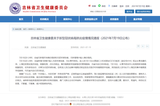
Task: Click the header date 2021年7月19日 星期一
Action: [x=142, y=6]
